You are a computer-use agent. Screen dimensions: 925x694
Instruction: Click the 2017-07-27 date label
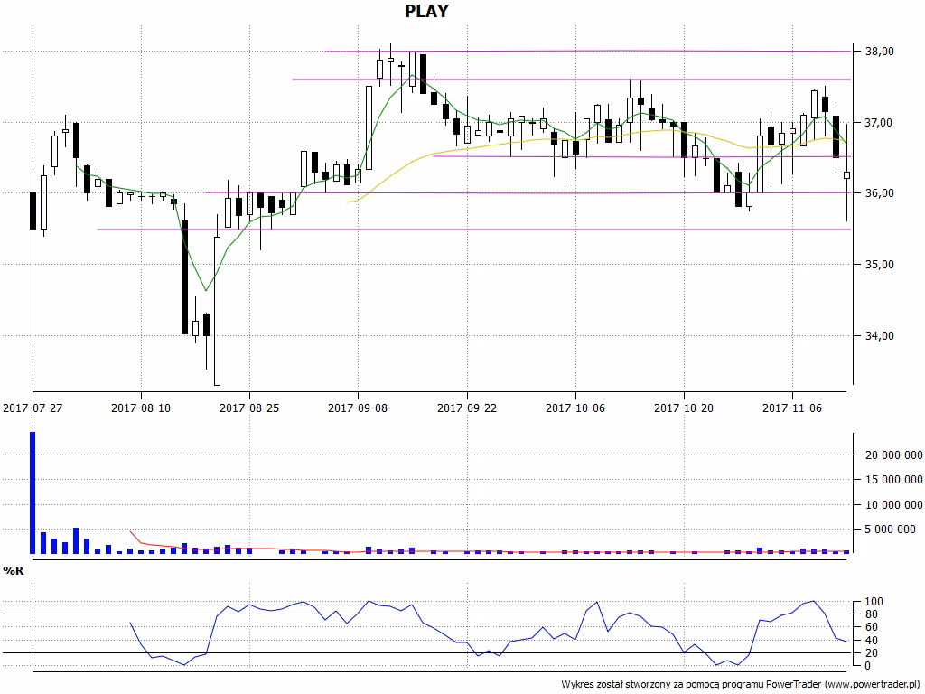(x=33, y=408)
